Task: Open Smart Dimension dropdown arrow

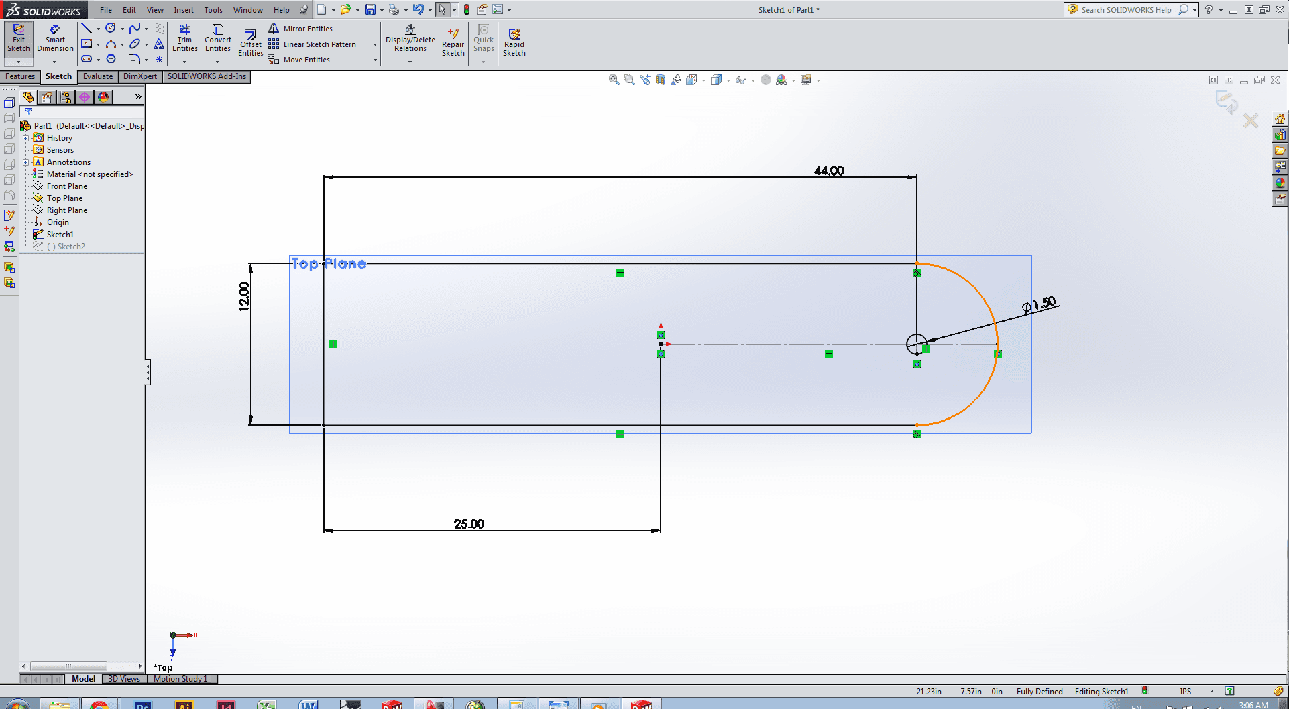Action: 55,62
